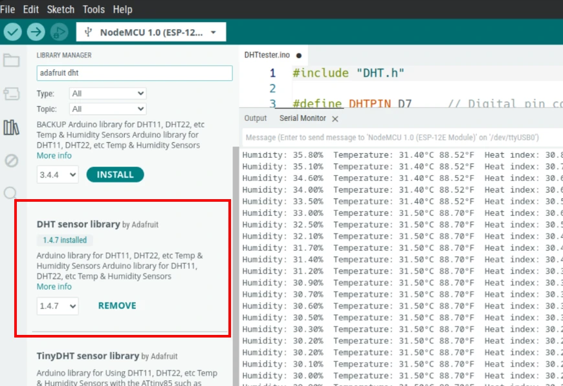The image size is (563, 386).
Task: Open More info link under DHT sensor library
Action: pyautogui.click(x=54, y=286)
